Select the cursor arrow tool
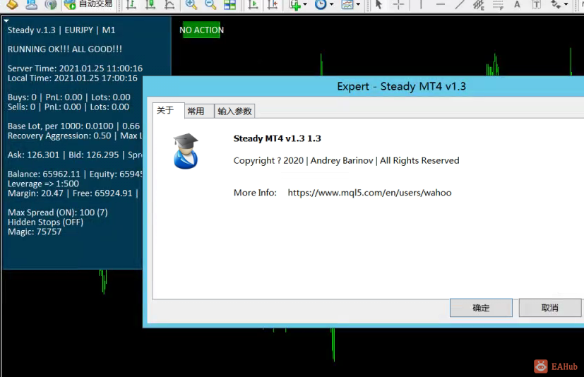The height and width of the screenshot is (377, 584). 379,4
